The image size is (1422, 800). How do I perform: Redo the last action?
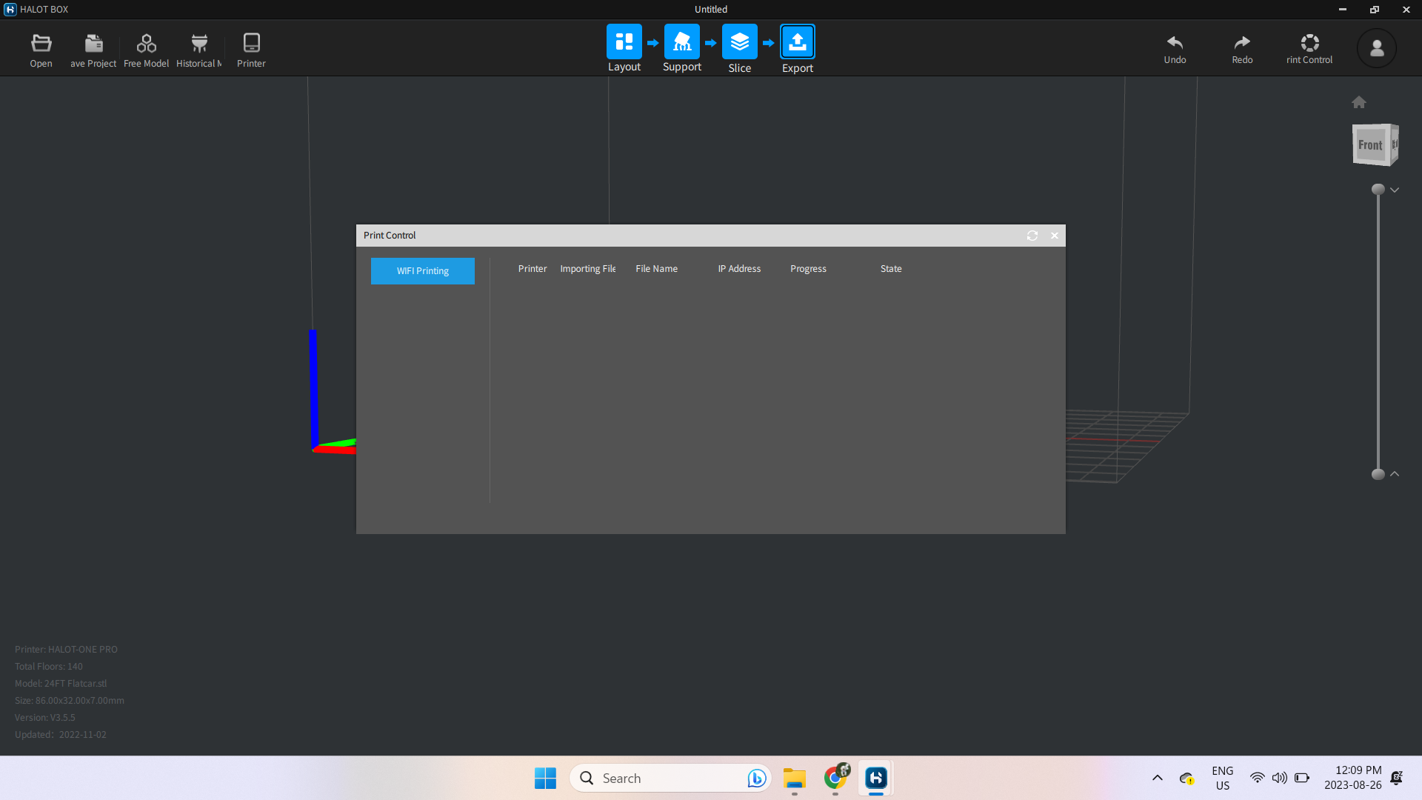click(x=1242, y=48)
